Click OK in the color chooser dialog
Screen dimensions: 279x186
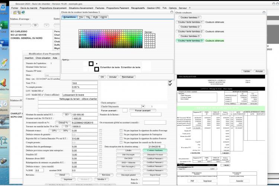click(x=102, y=77)
